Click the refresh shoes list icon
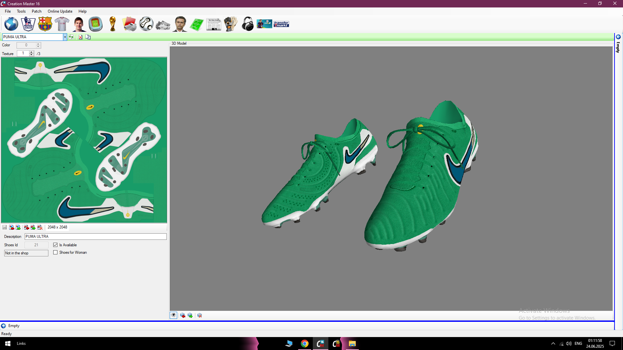The image size is (623, 350). click(x=71, y=37)
